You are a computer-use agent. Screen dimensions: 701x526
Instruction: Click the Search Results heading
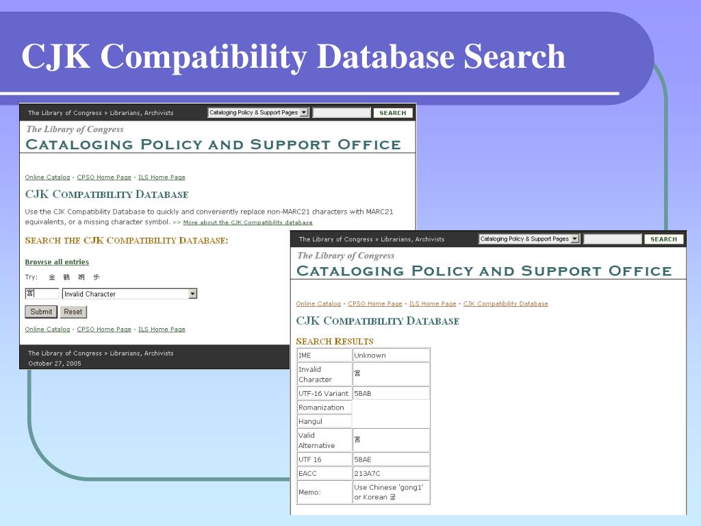pos(334,342)
